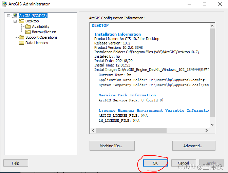Image resolution: width=228 pixels, height=173 pixels.
Task: Collapse the Desktop tree branch
Action: tap(15, 21)
